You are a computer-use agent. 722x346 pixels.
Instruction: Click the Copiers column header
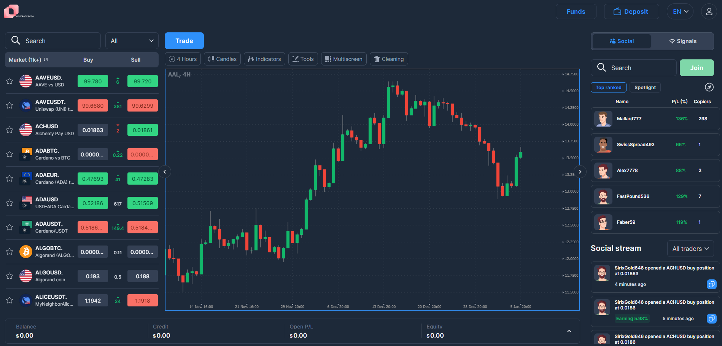pos(702,102)
